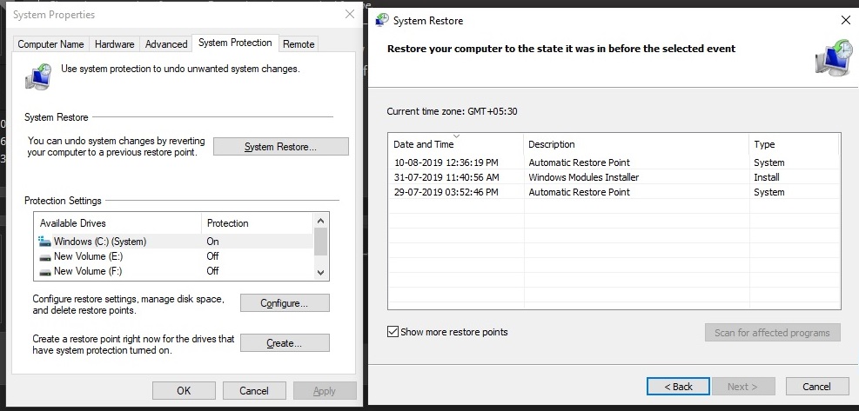Open the Advanced tab

pyautogui.click(x=166, y=44)
